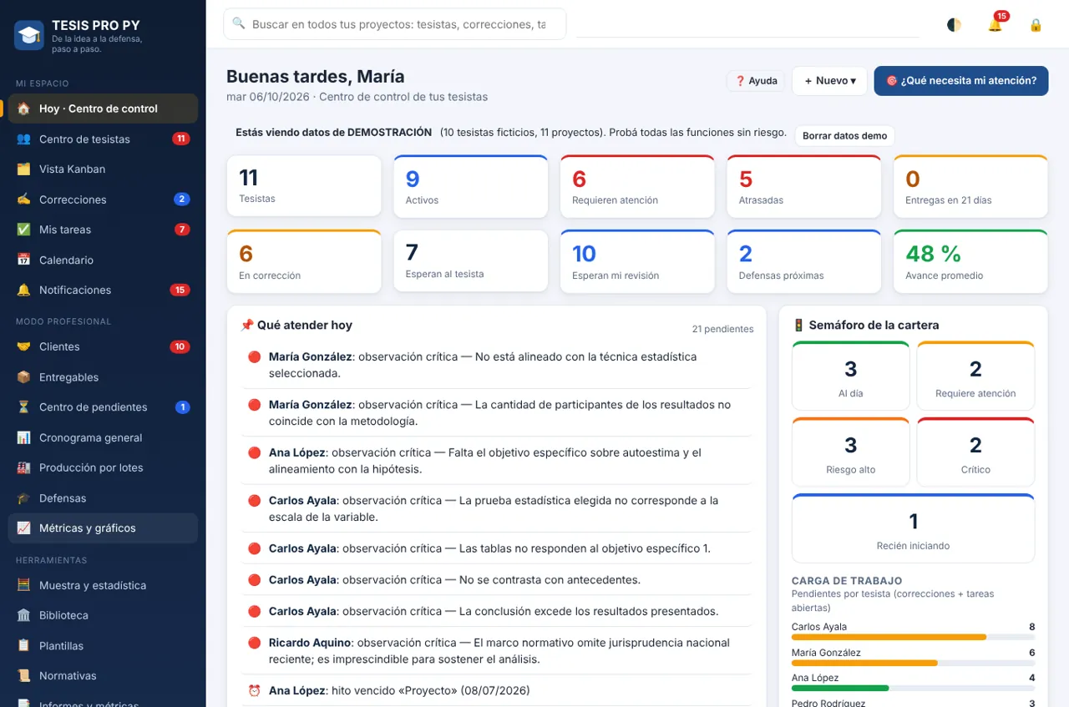
Task: Open Carlos Ayala 'No se contrasta con antecedentes' item
Action: (496, 580)
